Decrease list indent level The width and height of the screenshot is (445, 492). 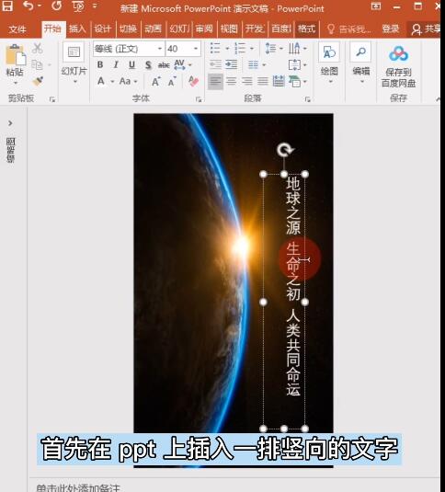pos(215,65)
